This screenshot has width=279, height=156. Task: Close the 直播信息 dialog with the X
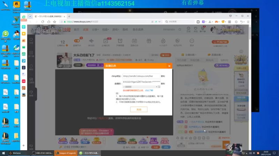pos(169,66)
